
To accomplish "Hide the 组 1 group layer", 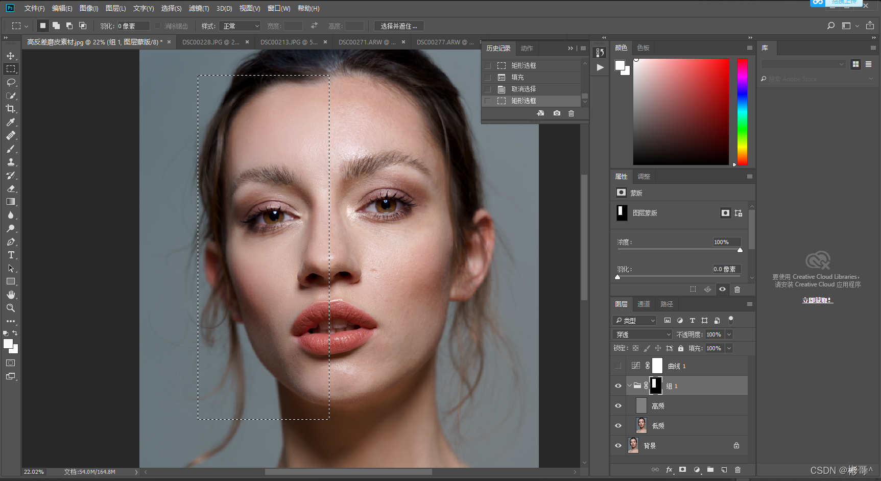I will tap(618, 386).
